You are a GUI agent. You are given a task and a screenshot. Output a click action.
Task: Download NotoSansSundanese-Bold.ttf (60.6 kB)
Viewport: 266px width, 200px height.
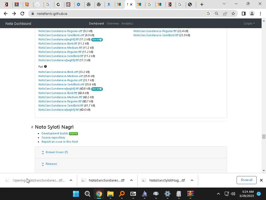click(x=58, y=93)
